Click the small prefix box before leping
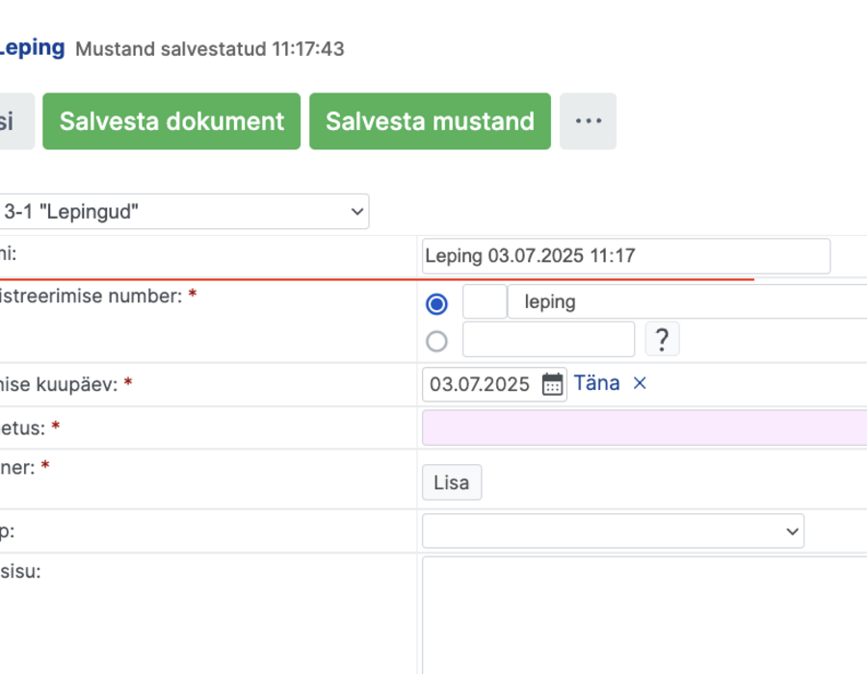The width and height of the screenshot is (867, 674). 485,301
